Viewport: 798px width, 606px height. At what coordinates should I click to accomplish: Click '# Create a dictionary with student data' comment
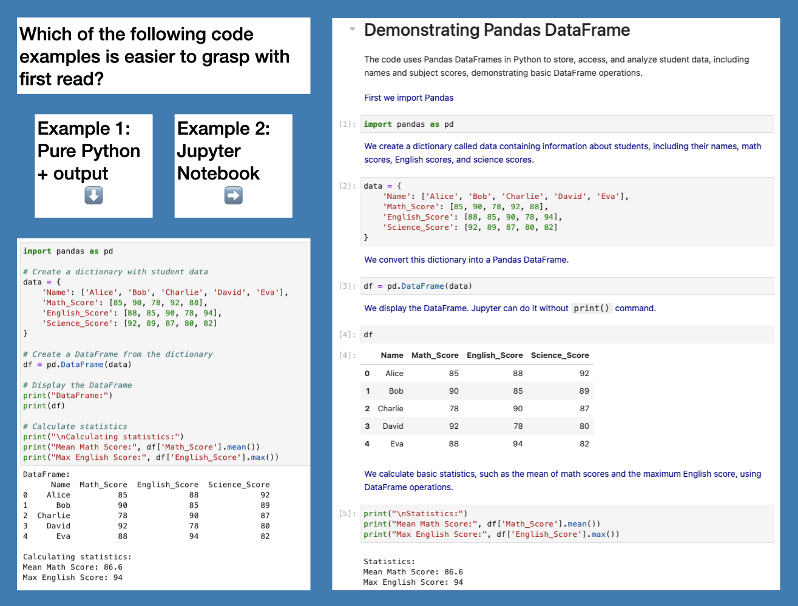115,272
